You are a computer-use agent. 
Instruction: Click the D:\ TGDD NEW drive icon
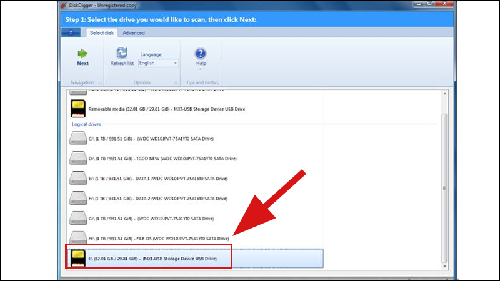(x=78, y=159)
